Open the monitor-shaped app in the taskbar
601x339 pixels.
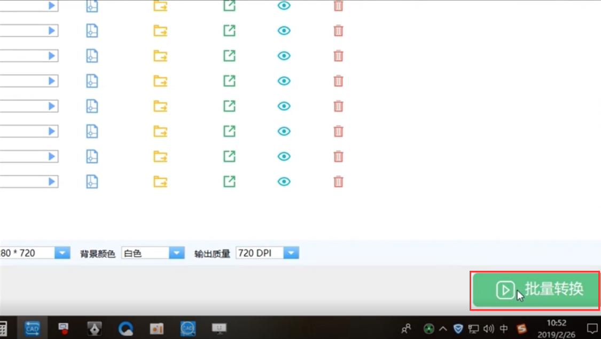[219, 328]
